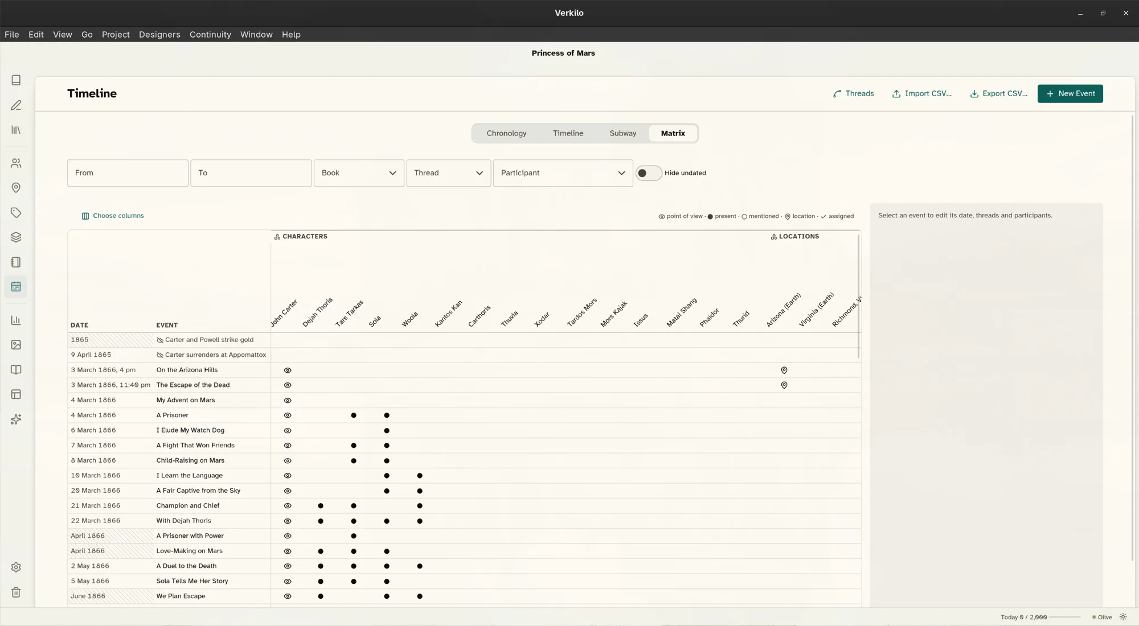1139x626 pixels.
Task: Open the stacked layers icon in sidebar
Action: pyautogui.click(x=16, y=237)
